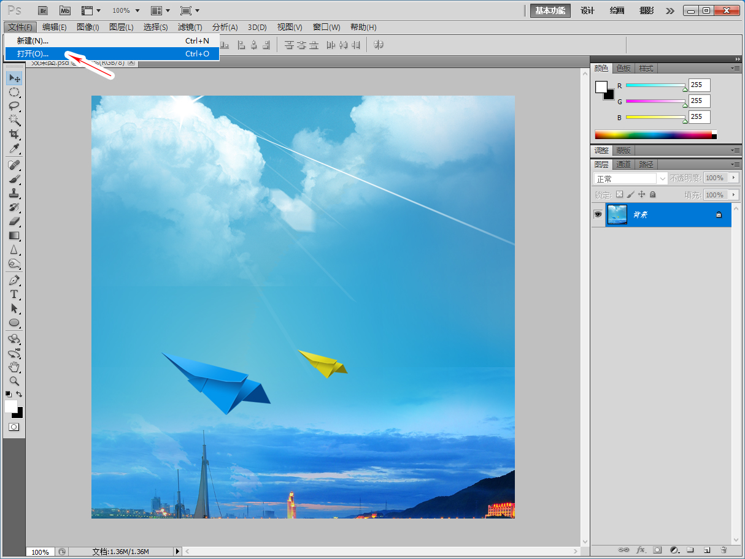Screen dimensions: 745x559
Task: Toggle lock transparent pixels
Action: (619, 194)
